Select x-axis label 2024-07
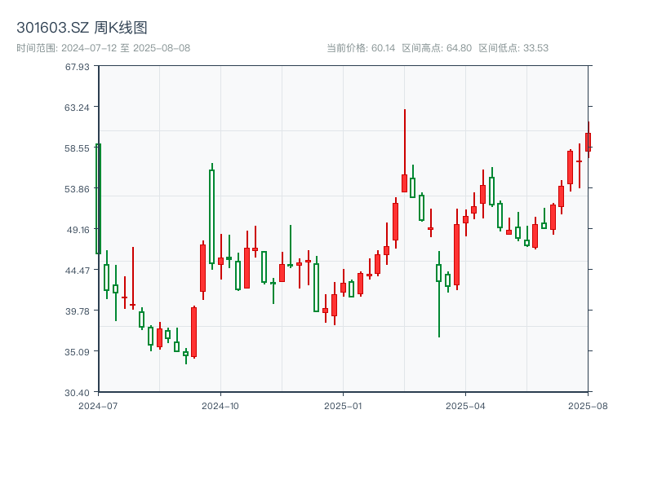This screenshot has height=489, width=653. coord(98,406)
